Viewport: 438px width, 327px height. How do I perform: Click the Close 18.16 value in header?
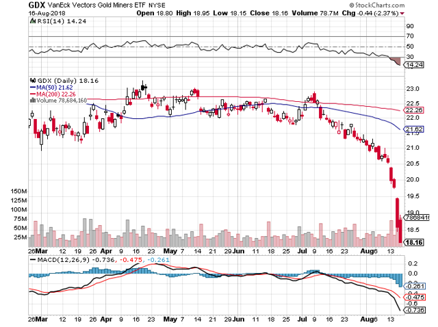click(269, 13)
